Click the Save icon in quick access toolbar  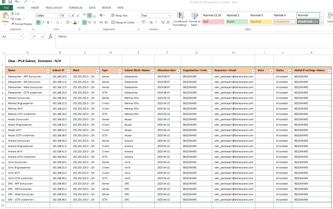coord(10,2)
